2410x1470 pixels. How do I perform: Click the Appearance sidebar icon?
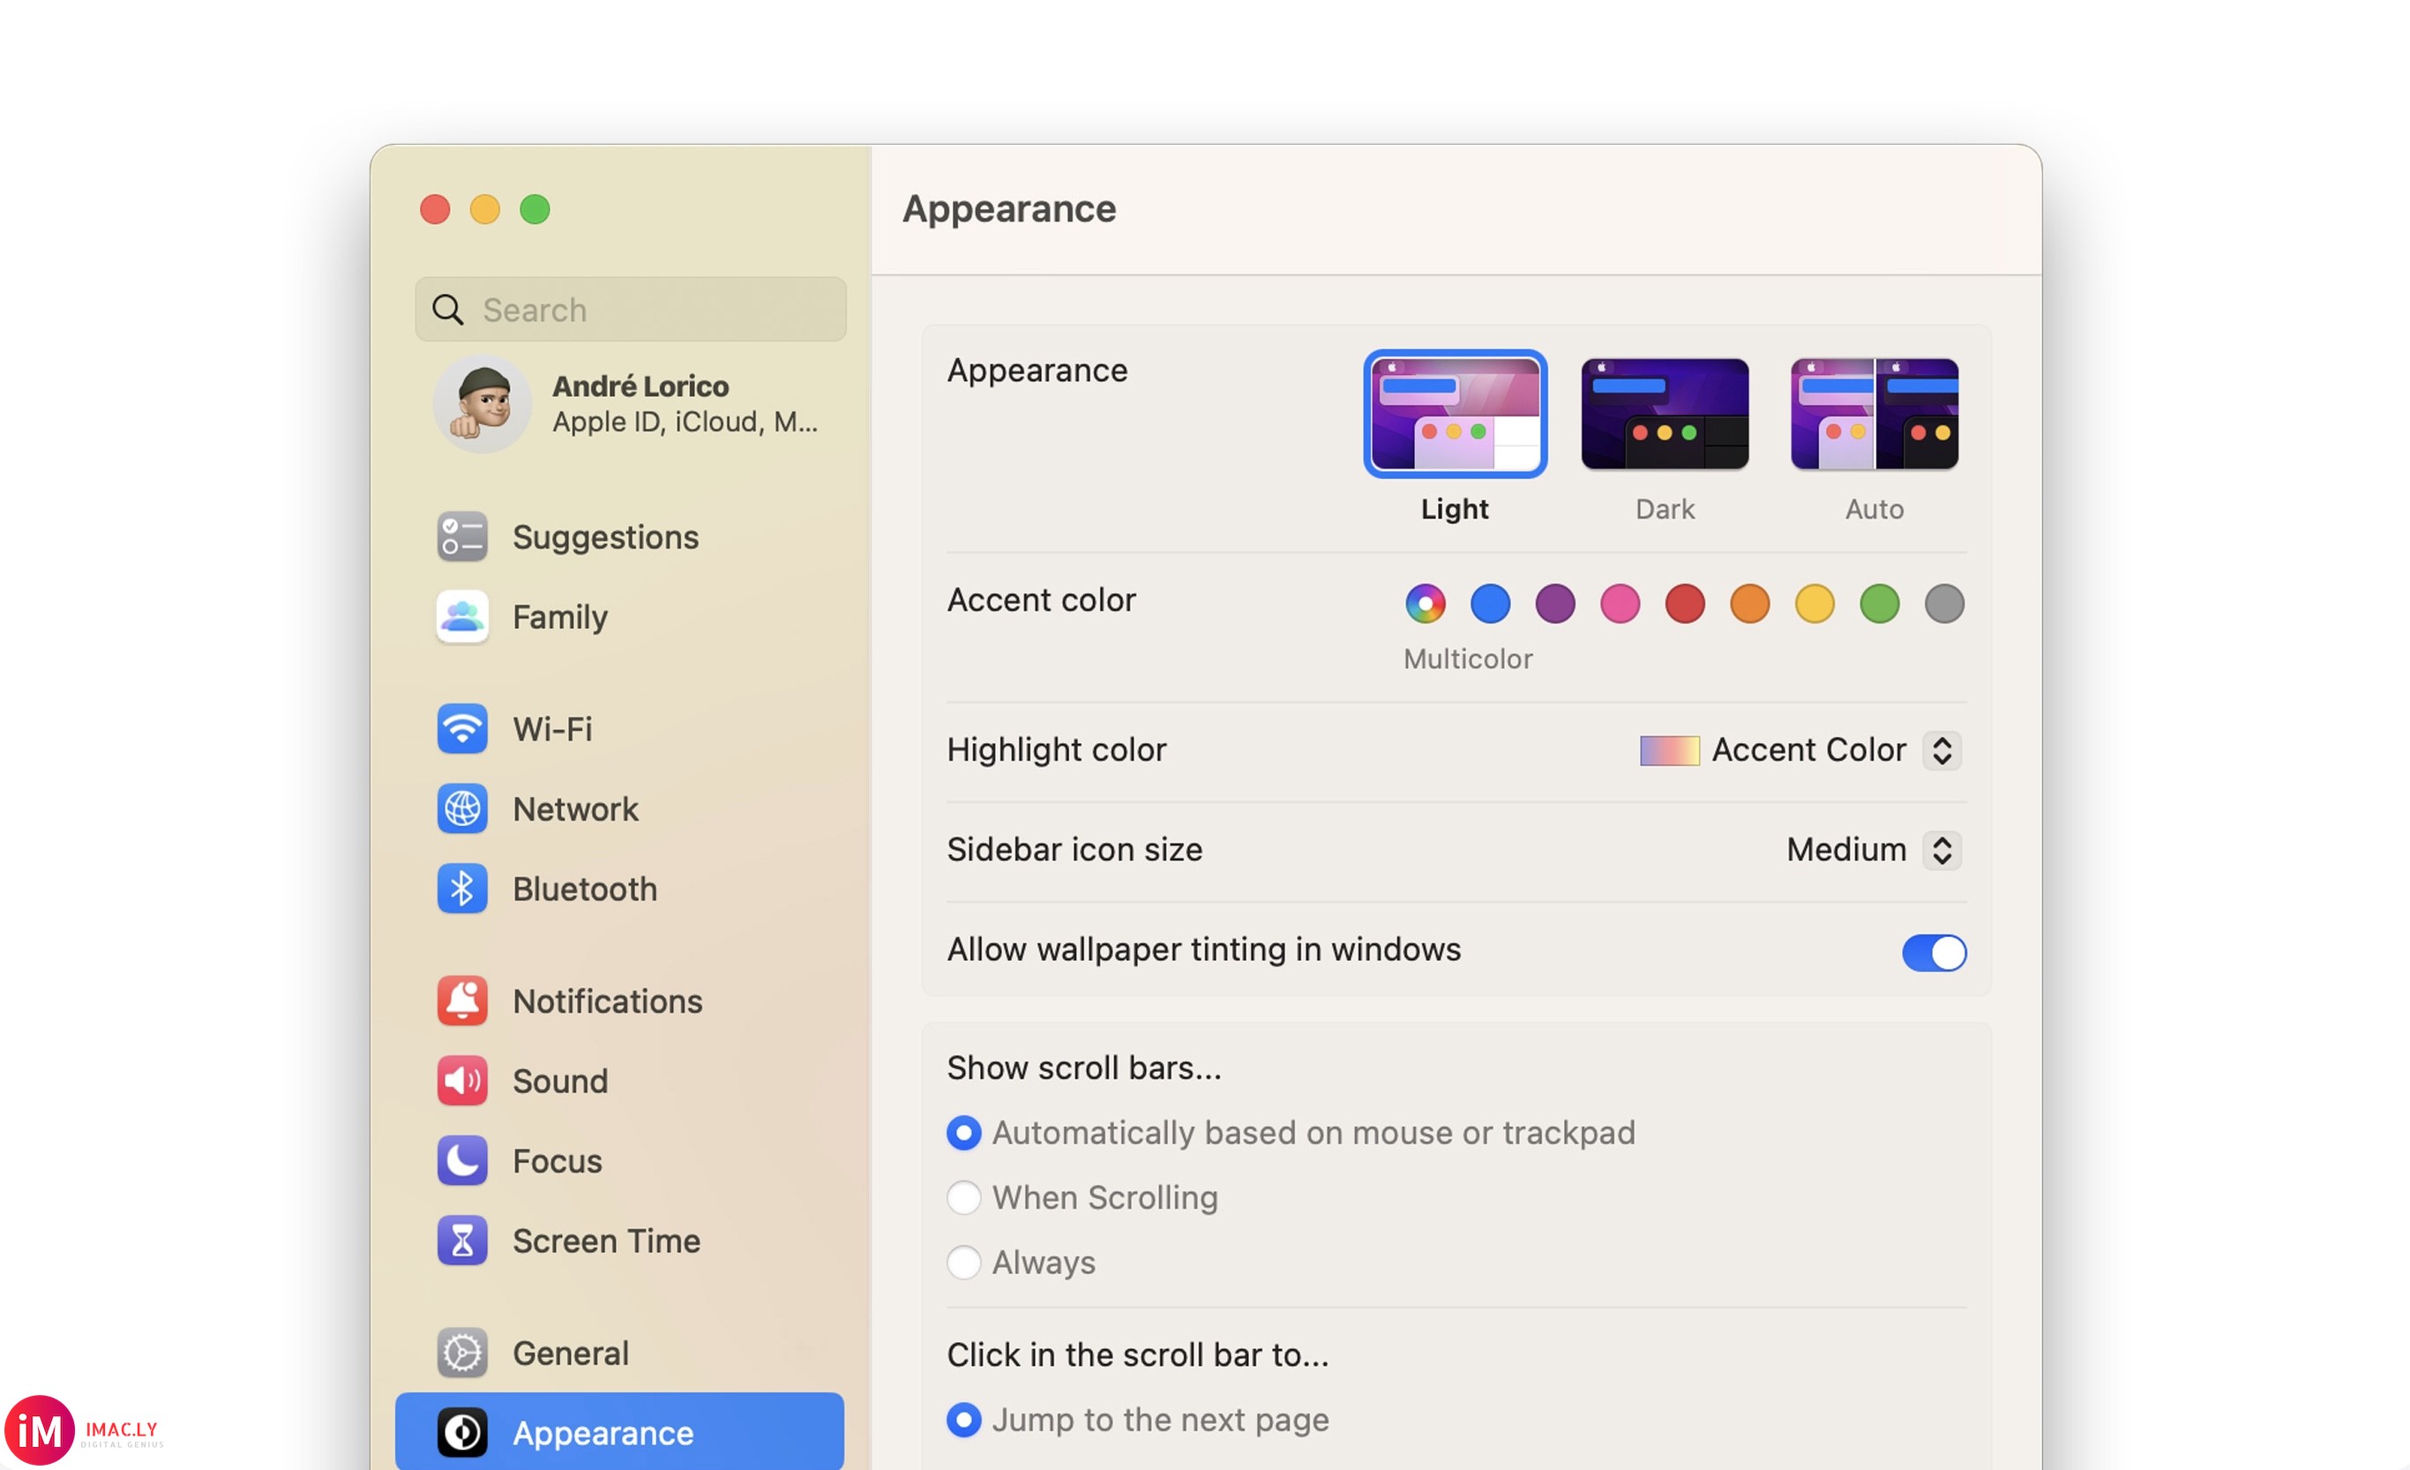point(461,1433)
